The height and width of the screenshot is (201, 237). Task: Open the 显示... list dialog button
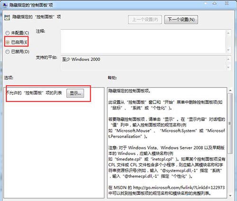tap(75, 93)
